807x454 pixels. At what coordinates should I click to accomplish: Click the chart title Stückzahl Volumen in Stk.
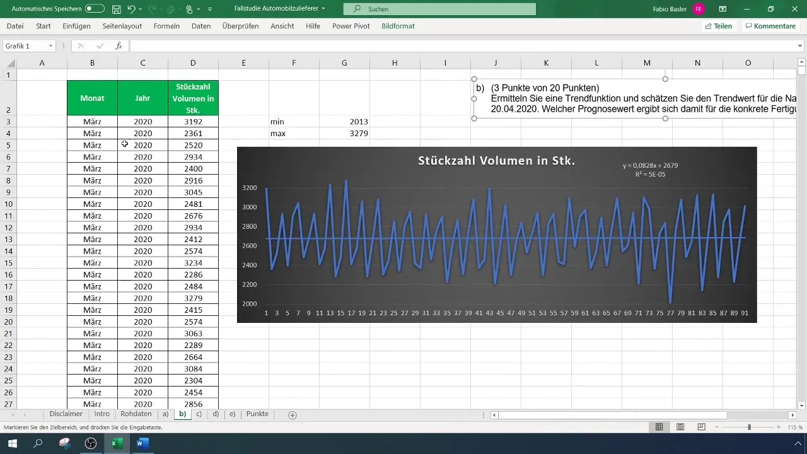click(496, 161)
